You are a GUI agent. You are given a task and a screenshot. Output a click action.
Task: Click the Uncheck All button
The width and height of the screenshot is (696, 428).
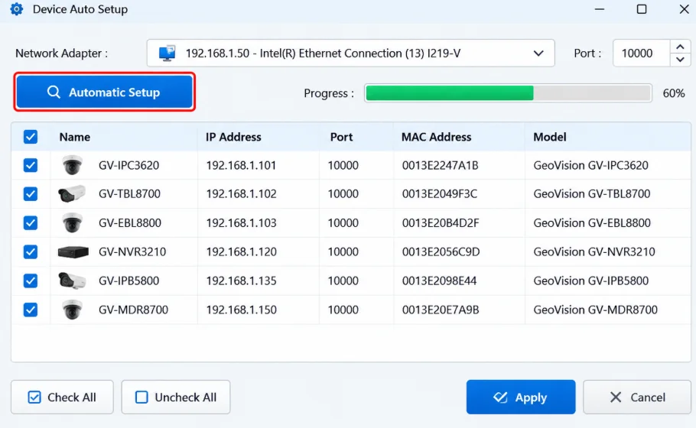[176, 397]
